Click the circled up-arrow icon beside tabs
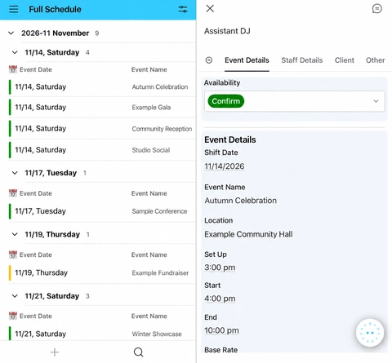This screenshot has height=363, width=392. 209,60
